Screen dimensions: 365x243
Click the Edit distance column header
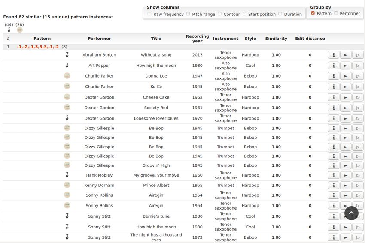pyautogui.click(x=310, y=39)
